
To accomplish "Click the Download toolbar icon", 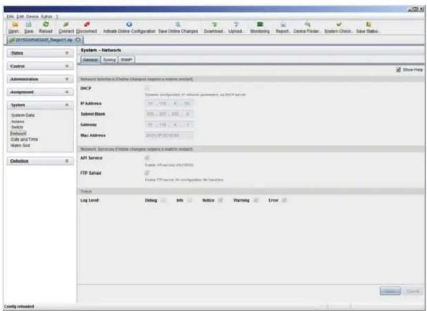I will [x=215, y=25].
